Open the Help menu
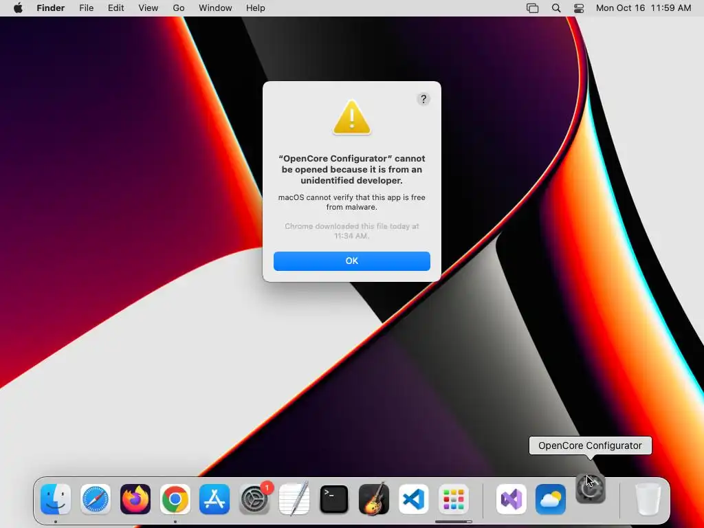The width and height of the screenshot is (704, 528). (256, 8)
